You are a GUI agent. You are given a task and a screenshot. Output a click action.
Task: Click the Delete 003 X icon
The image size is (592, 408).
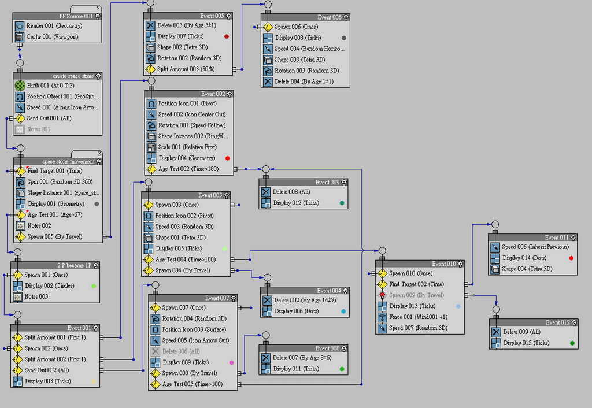150,25
